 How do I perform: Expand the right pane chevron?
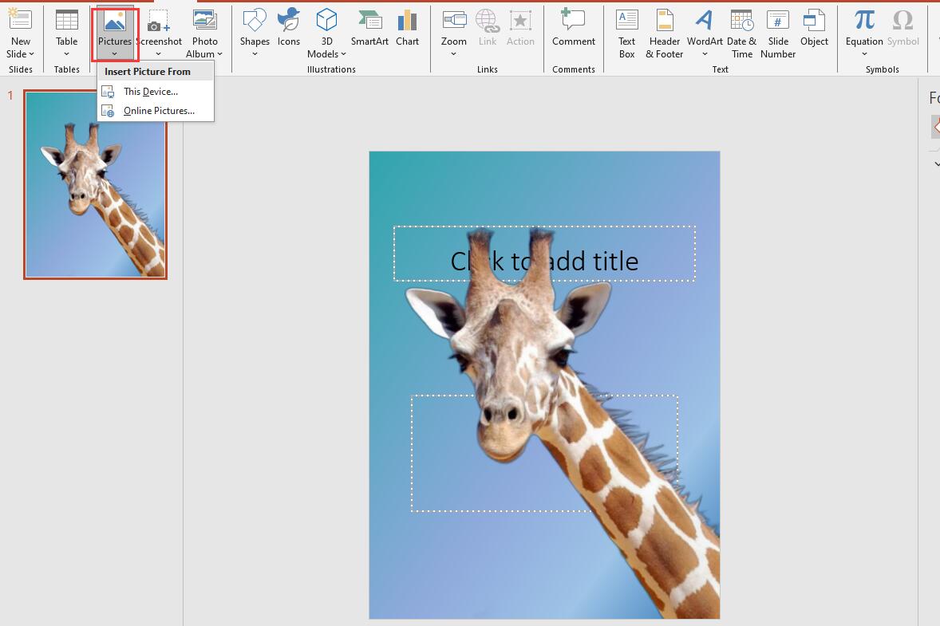(x=936, y=163)
